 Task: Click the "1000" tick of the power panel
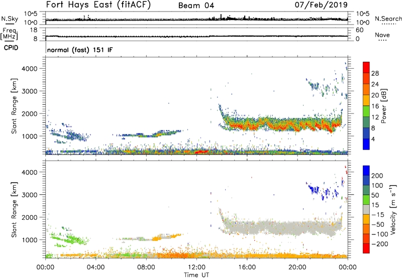pos(30,136)
